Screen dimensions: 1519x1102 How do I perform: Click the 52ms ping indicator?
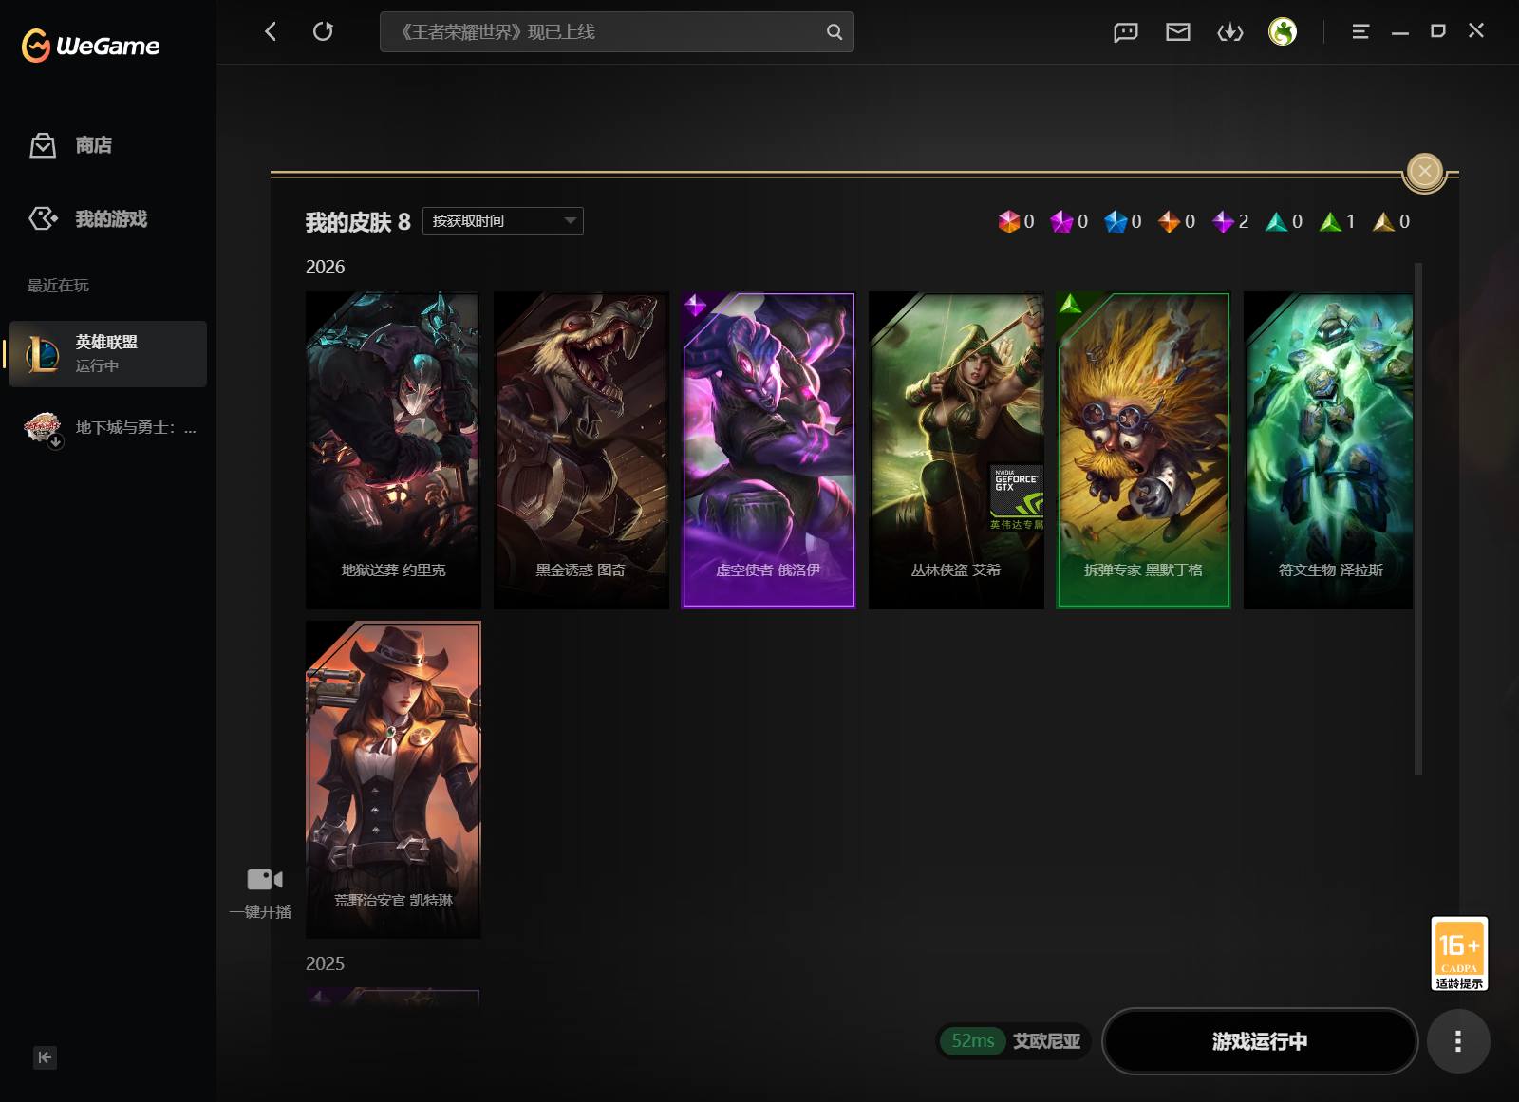coord(973,1041)
